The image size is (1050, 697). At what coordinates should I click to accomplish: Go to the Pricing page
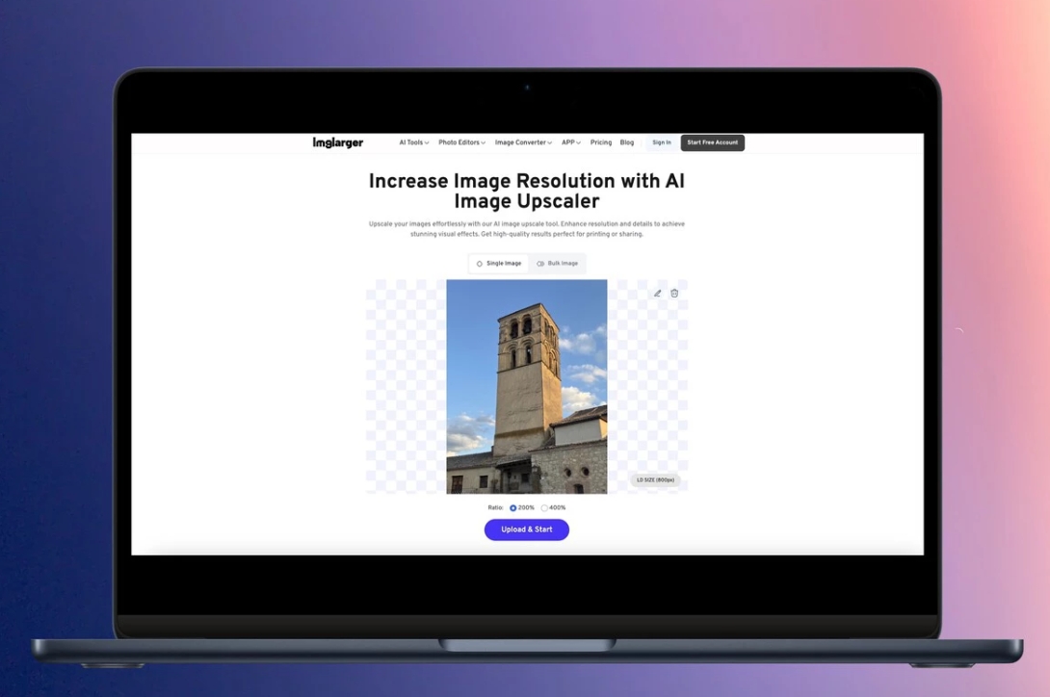[x=601, y=142]
